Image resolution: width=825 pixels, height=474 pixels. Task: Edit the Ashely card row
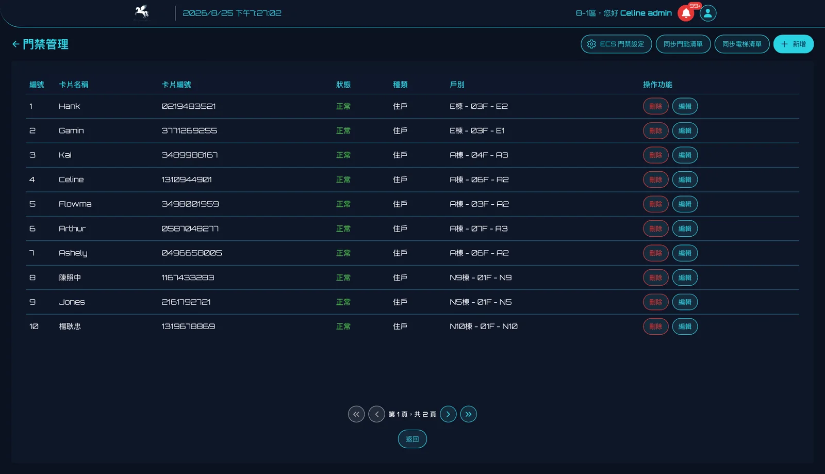tap(685, 253)
